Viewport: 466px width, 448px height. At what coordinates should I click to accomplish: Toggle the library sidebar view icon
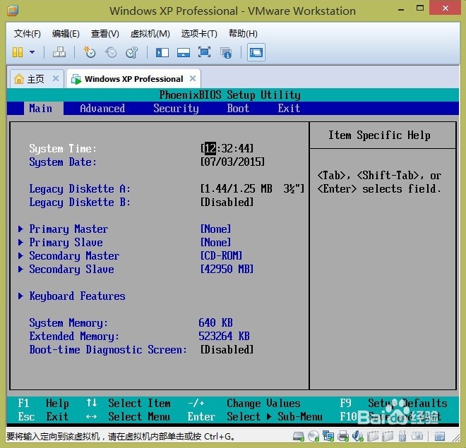(x=162, y=52)
